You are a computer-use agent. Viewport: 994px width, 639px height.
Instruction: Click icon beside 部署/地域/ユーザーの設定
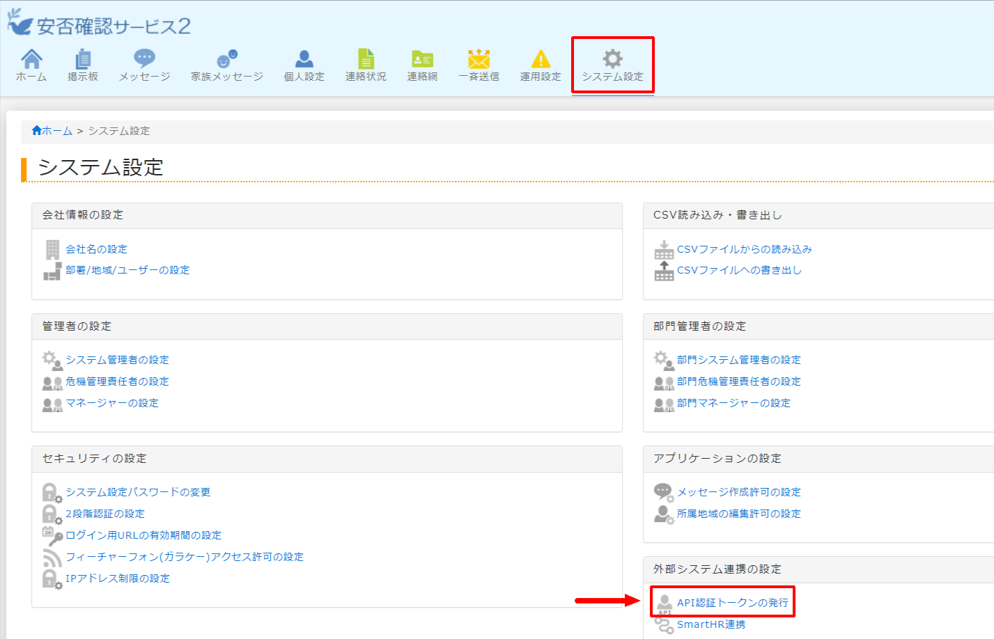click(x=53, y=271)
